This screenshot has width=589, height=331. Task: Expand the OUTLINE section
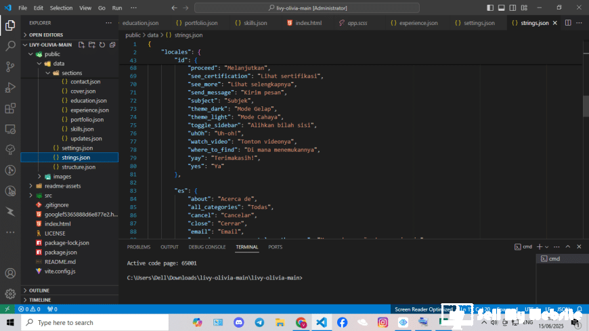point(39,290)
